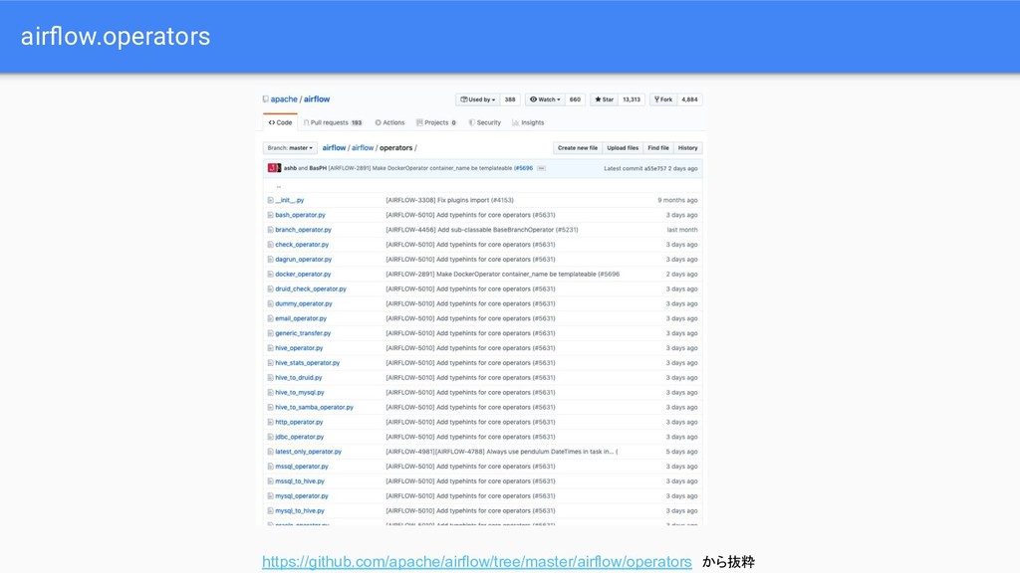Open hive_to_druid.py file
This screenshot has width=1020, height=573.
click(299, 378)
